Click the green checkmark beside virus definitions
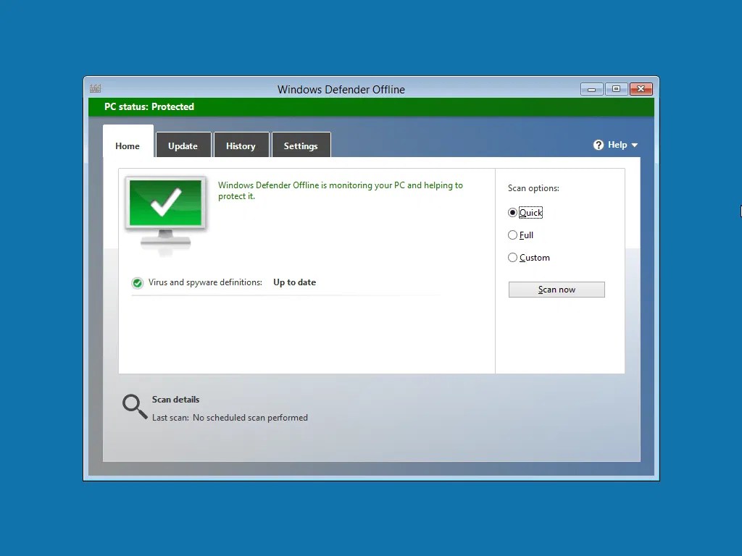This screenshot has width=742, height=556. (137, 282)
